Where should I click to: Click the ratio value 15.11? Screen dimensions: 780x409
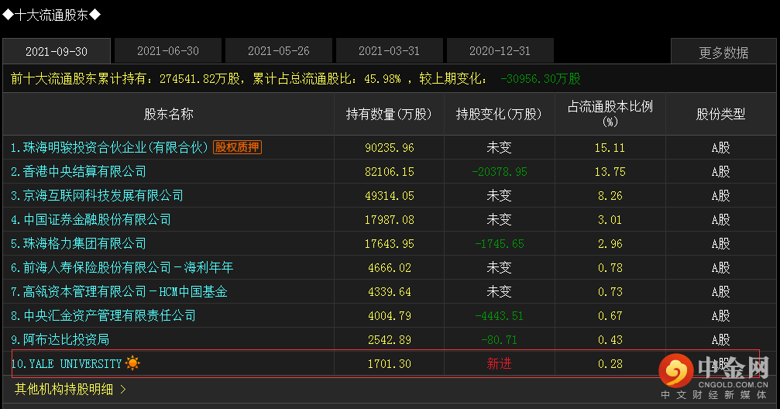610,148
